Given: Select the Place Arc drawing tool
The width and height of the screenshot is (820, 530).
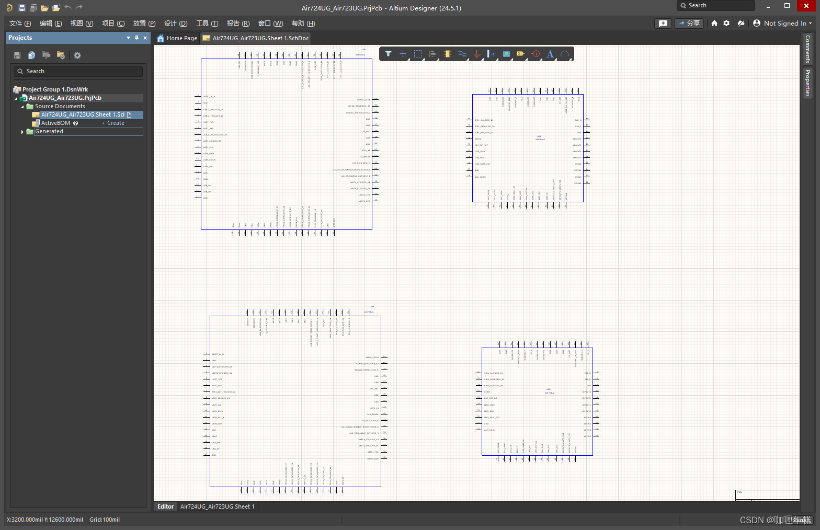Looking at the screenshot, I should click(x=565, y=54).
